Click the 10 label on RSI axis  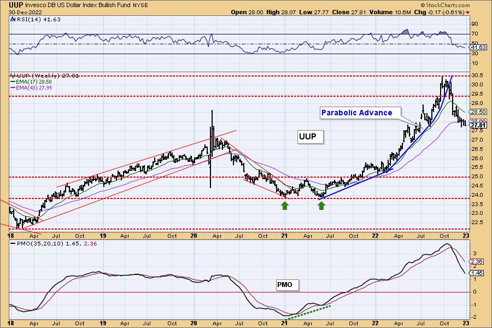475,63
